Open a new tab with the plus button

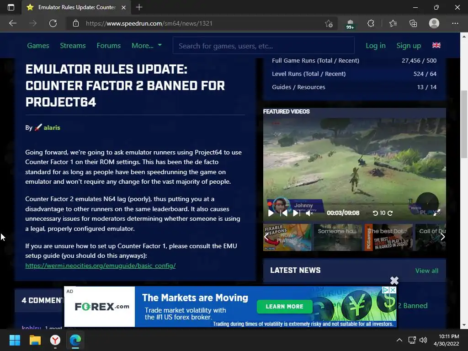139,7
